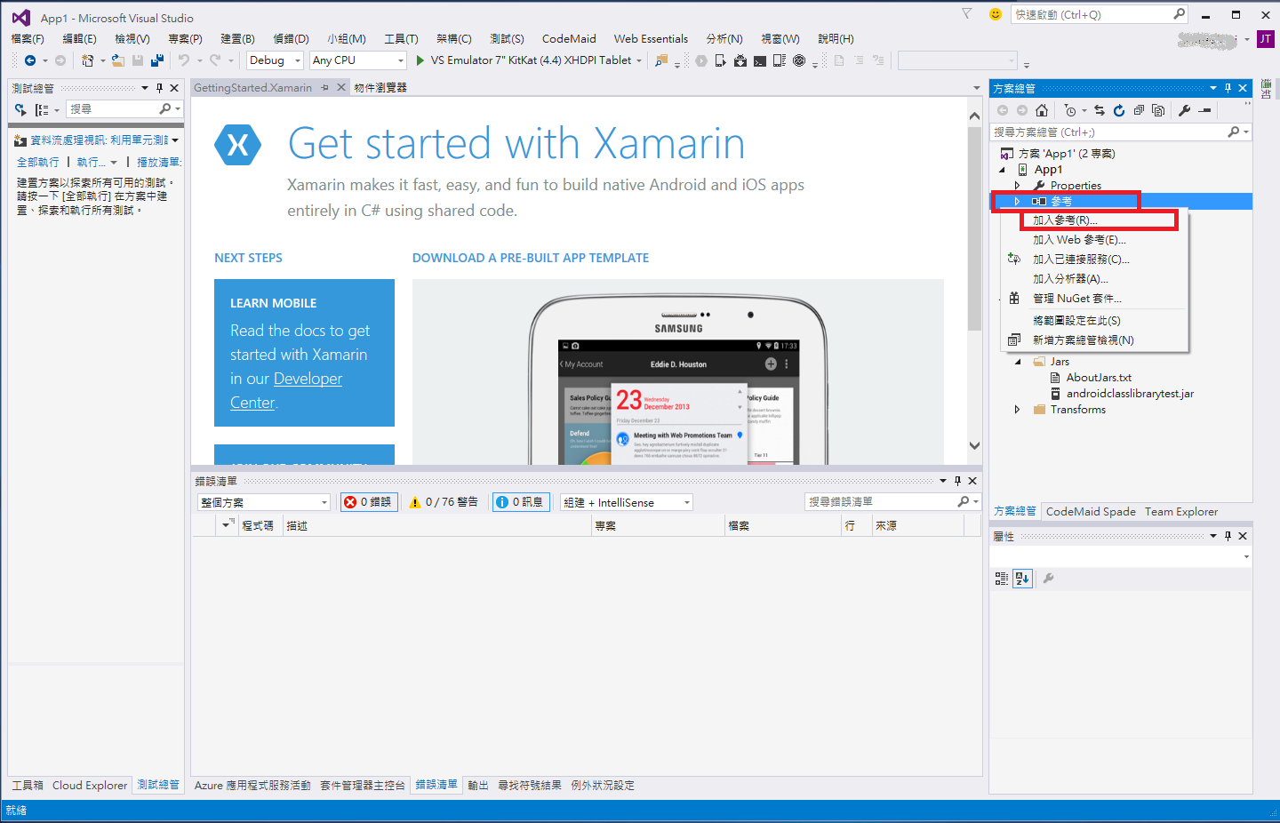Collapse the Jars folder in Solution Explorer

click(1018, 362)
